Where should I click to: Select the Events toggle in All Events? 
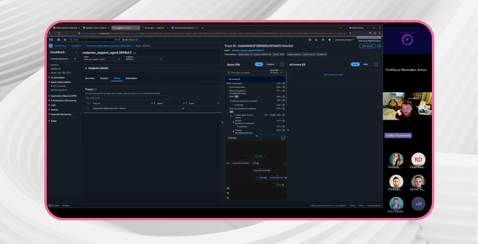pos(355,64)
